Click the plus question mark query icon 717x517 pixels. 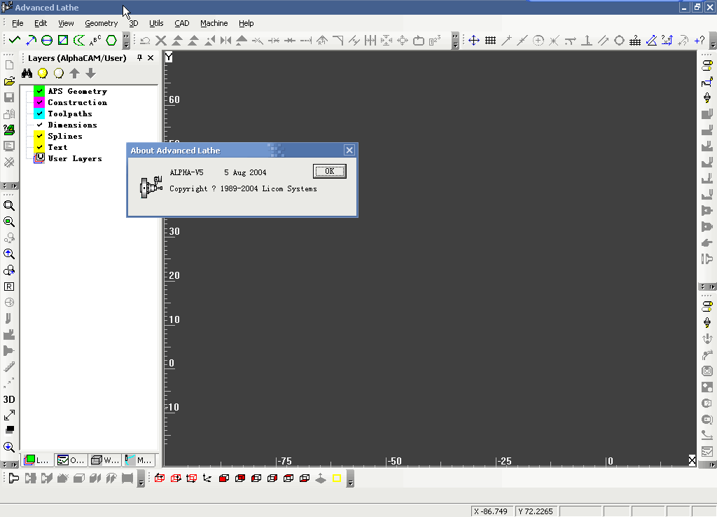[699, 40]
